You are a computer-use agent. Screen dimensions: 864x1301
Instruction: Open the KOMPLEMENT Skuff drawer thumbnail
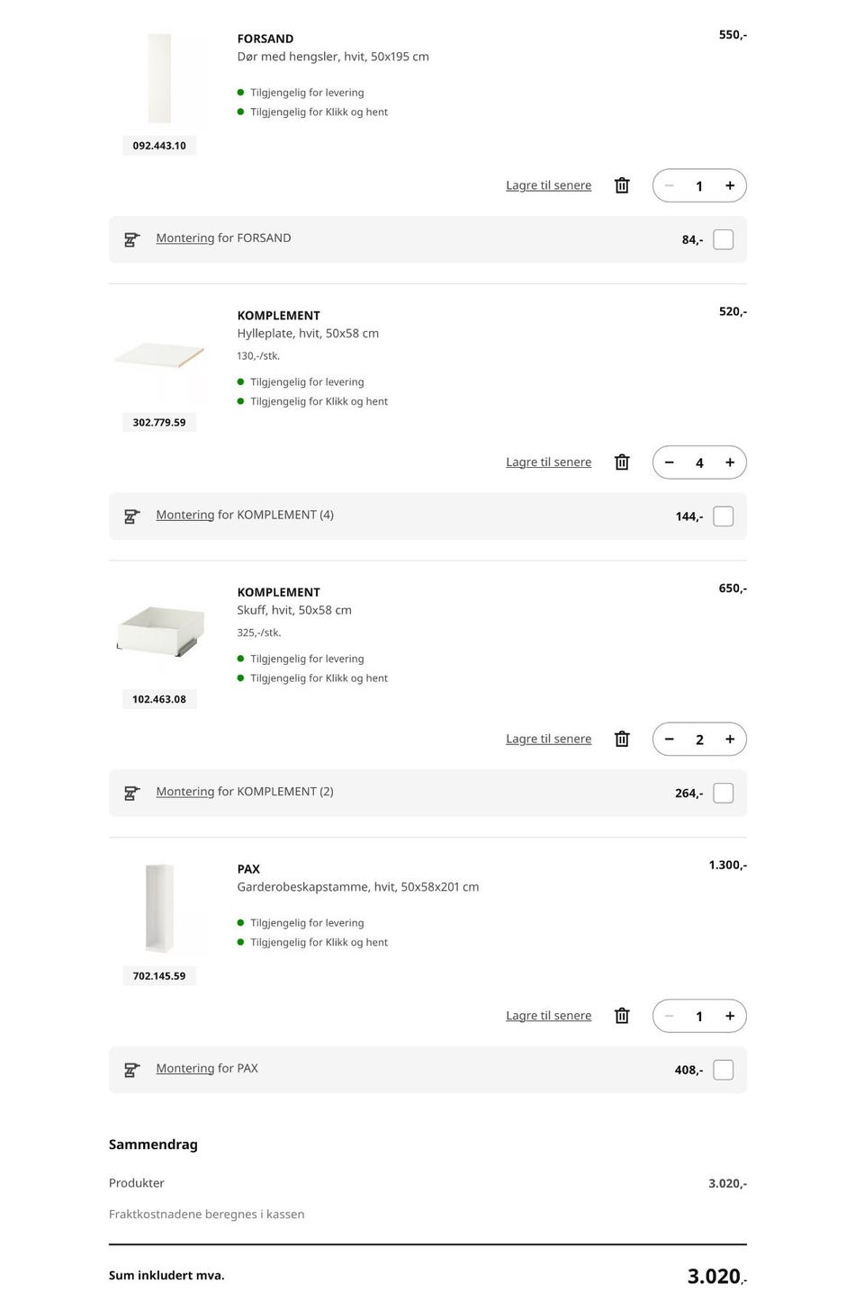159,630
